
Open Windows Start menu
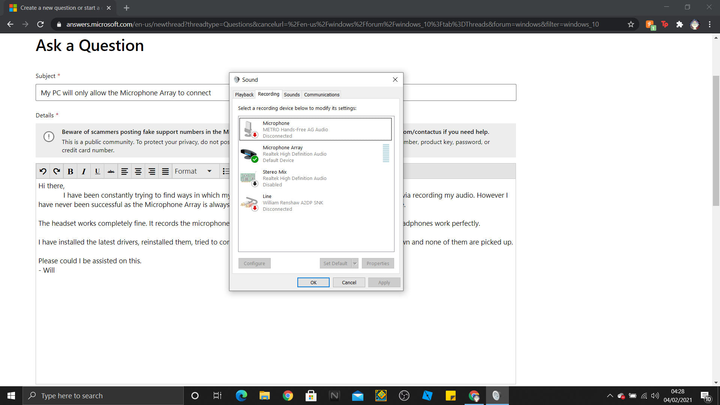(11, 396)
